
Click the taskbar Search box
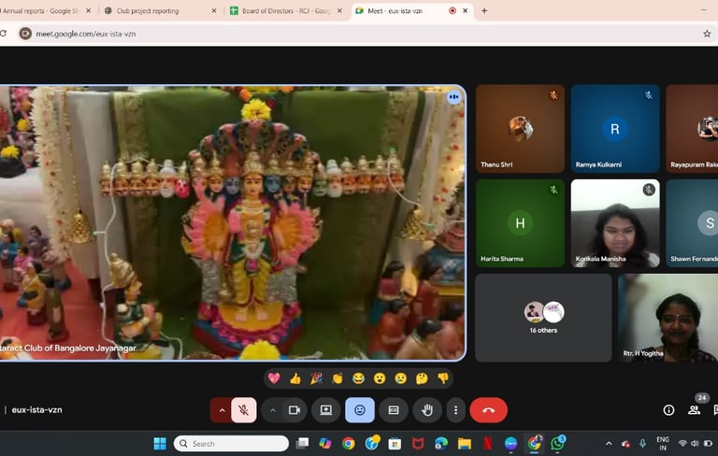pyautogui.click(x=231, y=443)
